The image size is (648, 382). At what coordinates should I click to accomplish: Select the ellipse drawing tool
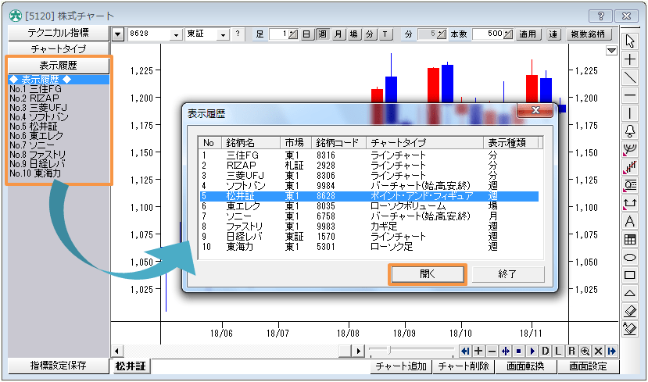(629, 257)
